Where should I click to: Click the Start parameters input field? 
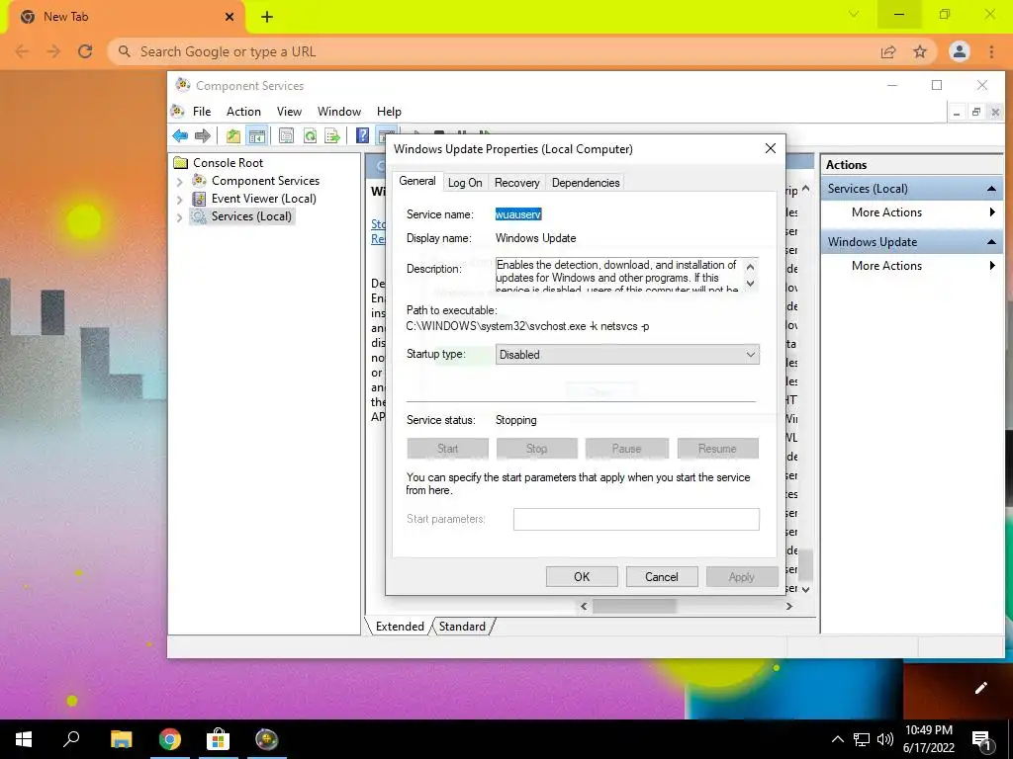pyautogui.click(x=636, y=520)
